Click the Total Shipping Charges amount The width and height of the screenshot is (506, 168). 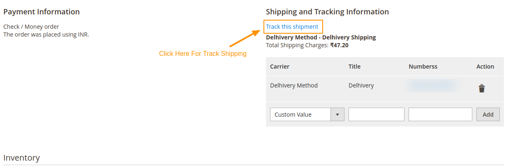[339, 45]
